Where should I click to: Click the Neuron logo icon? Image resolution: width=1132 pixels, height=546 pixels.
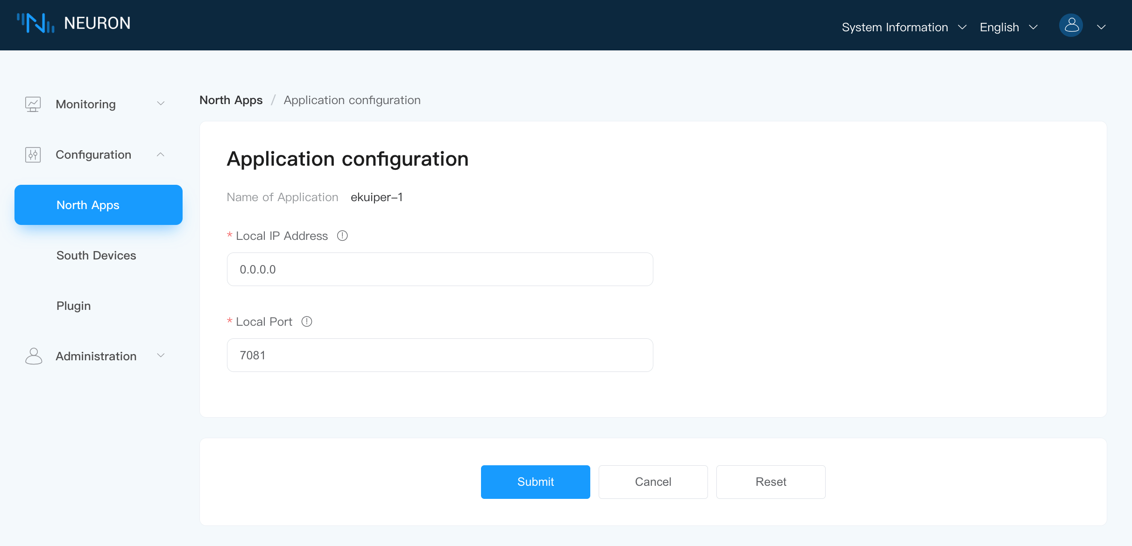coord(35,23)
